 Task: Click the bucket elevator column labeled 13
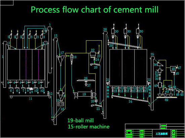click(55, 81)
